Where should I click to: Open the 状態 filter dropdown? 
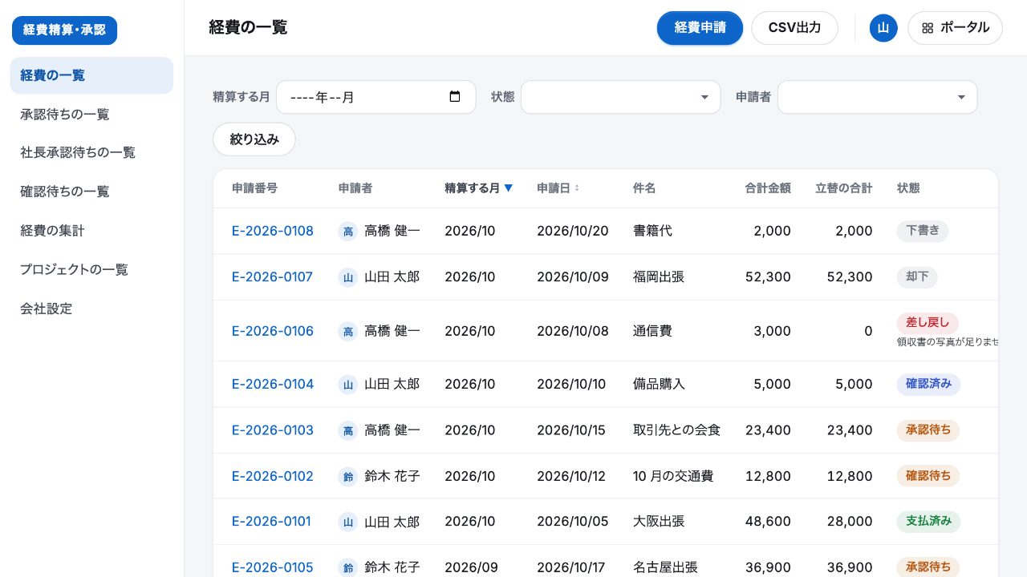(621, 97)
